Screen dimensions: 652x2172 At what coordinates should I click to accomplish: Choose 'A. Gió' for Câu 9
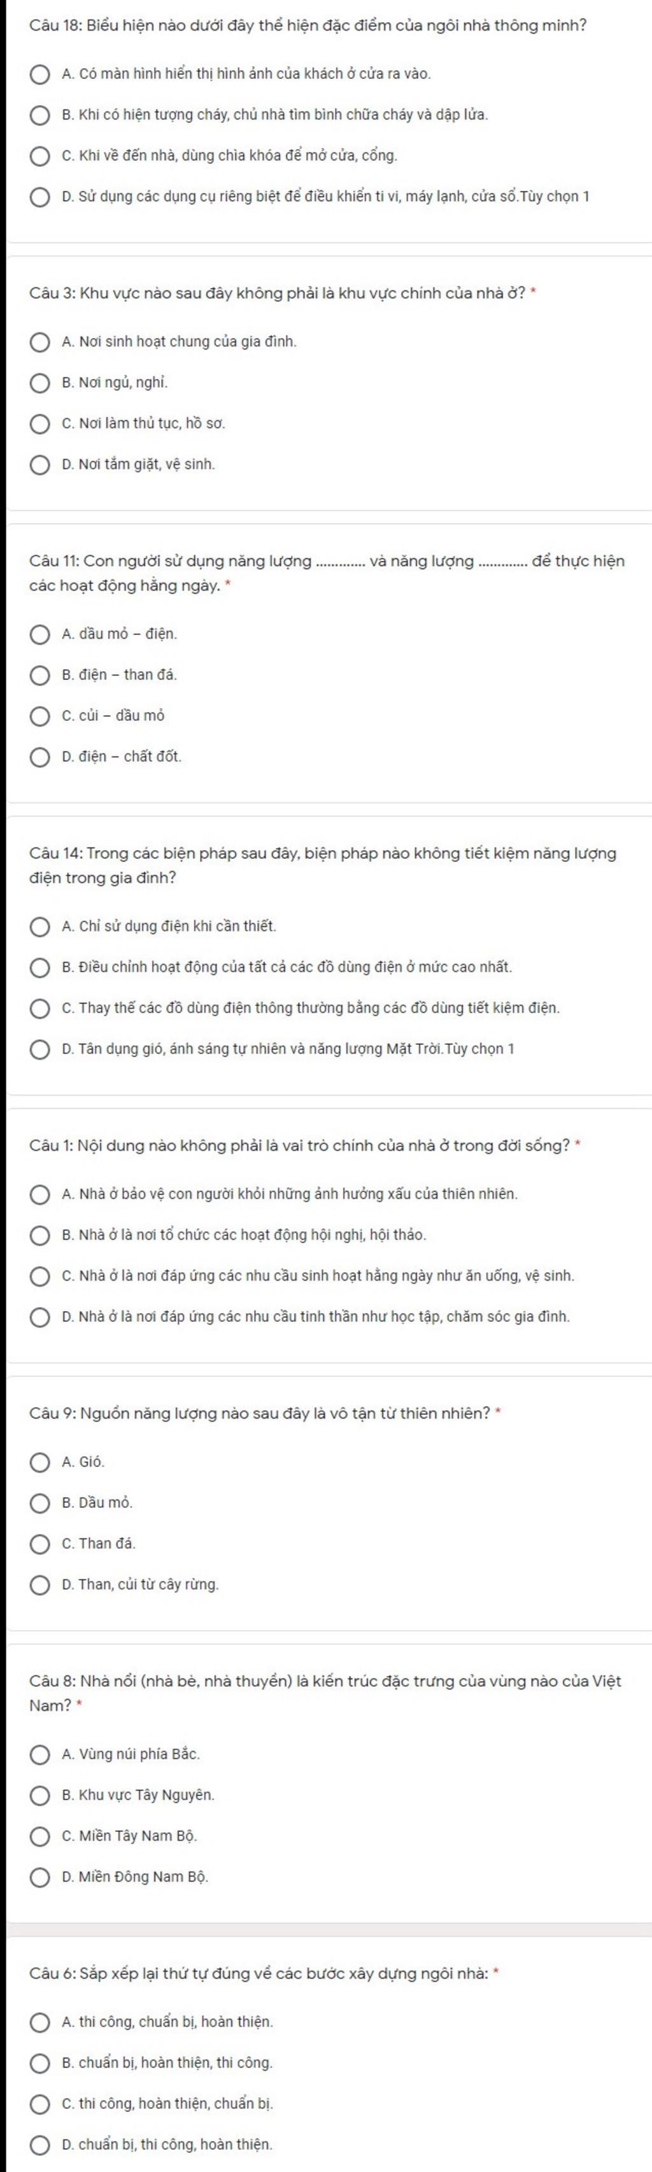(39, 1463)
